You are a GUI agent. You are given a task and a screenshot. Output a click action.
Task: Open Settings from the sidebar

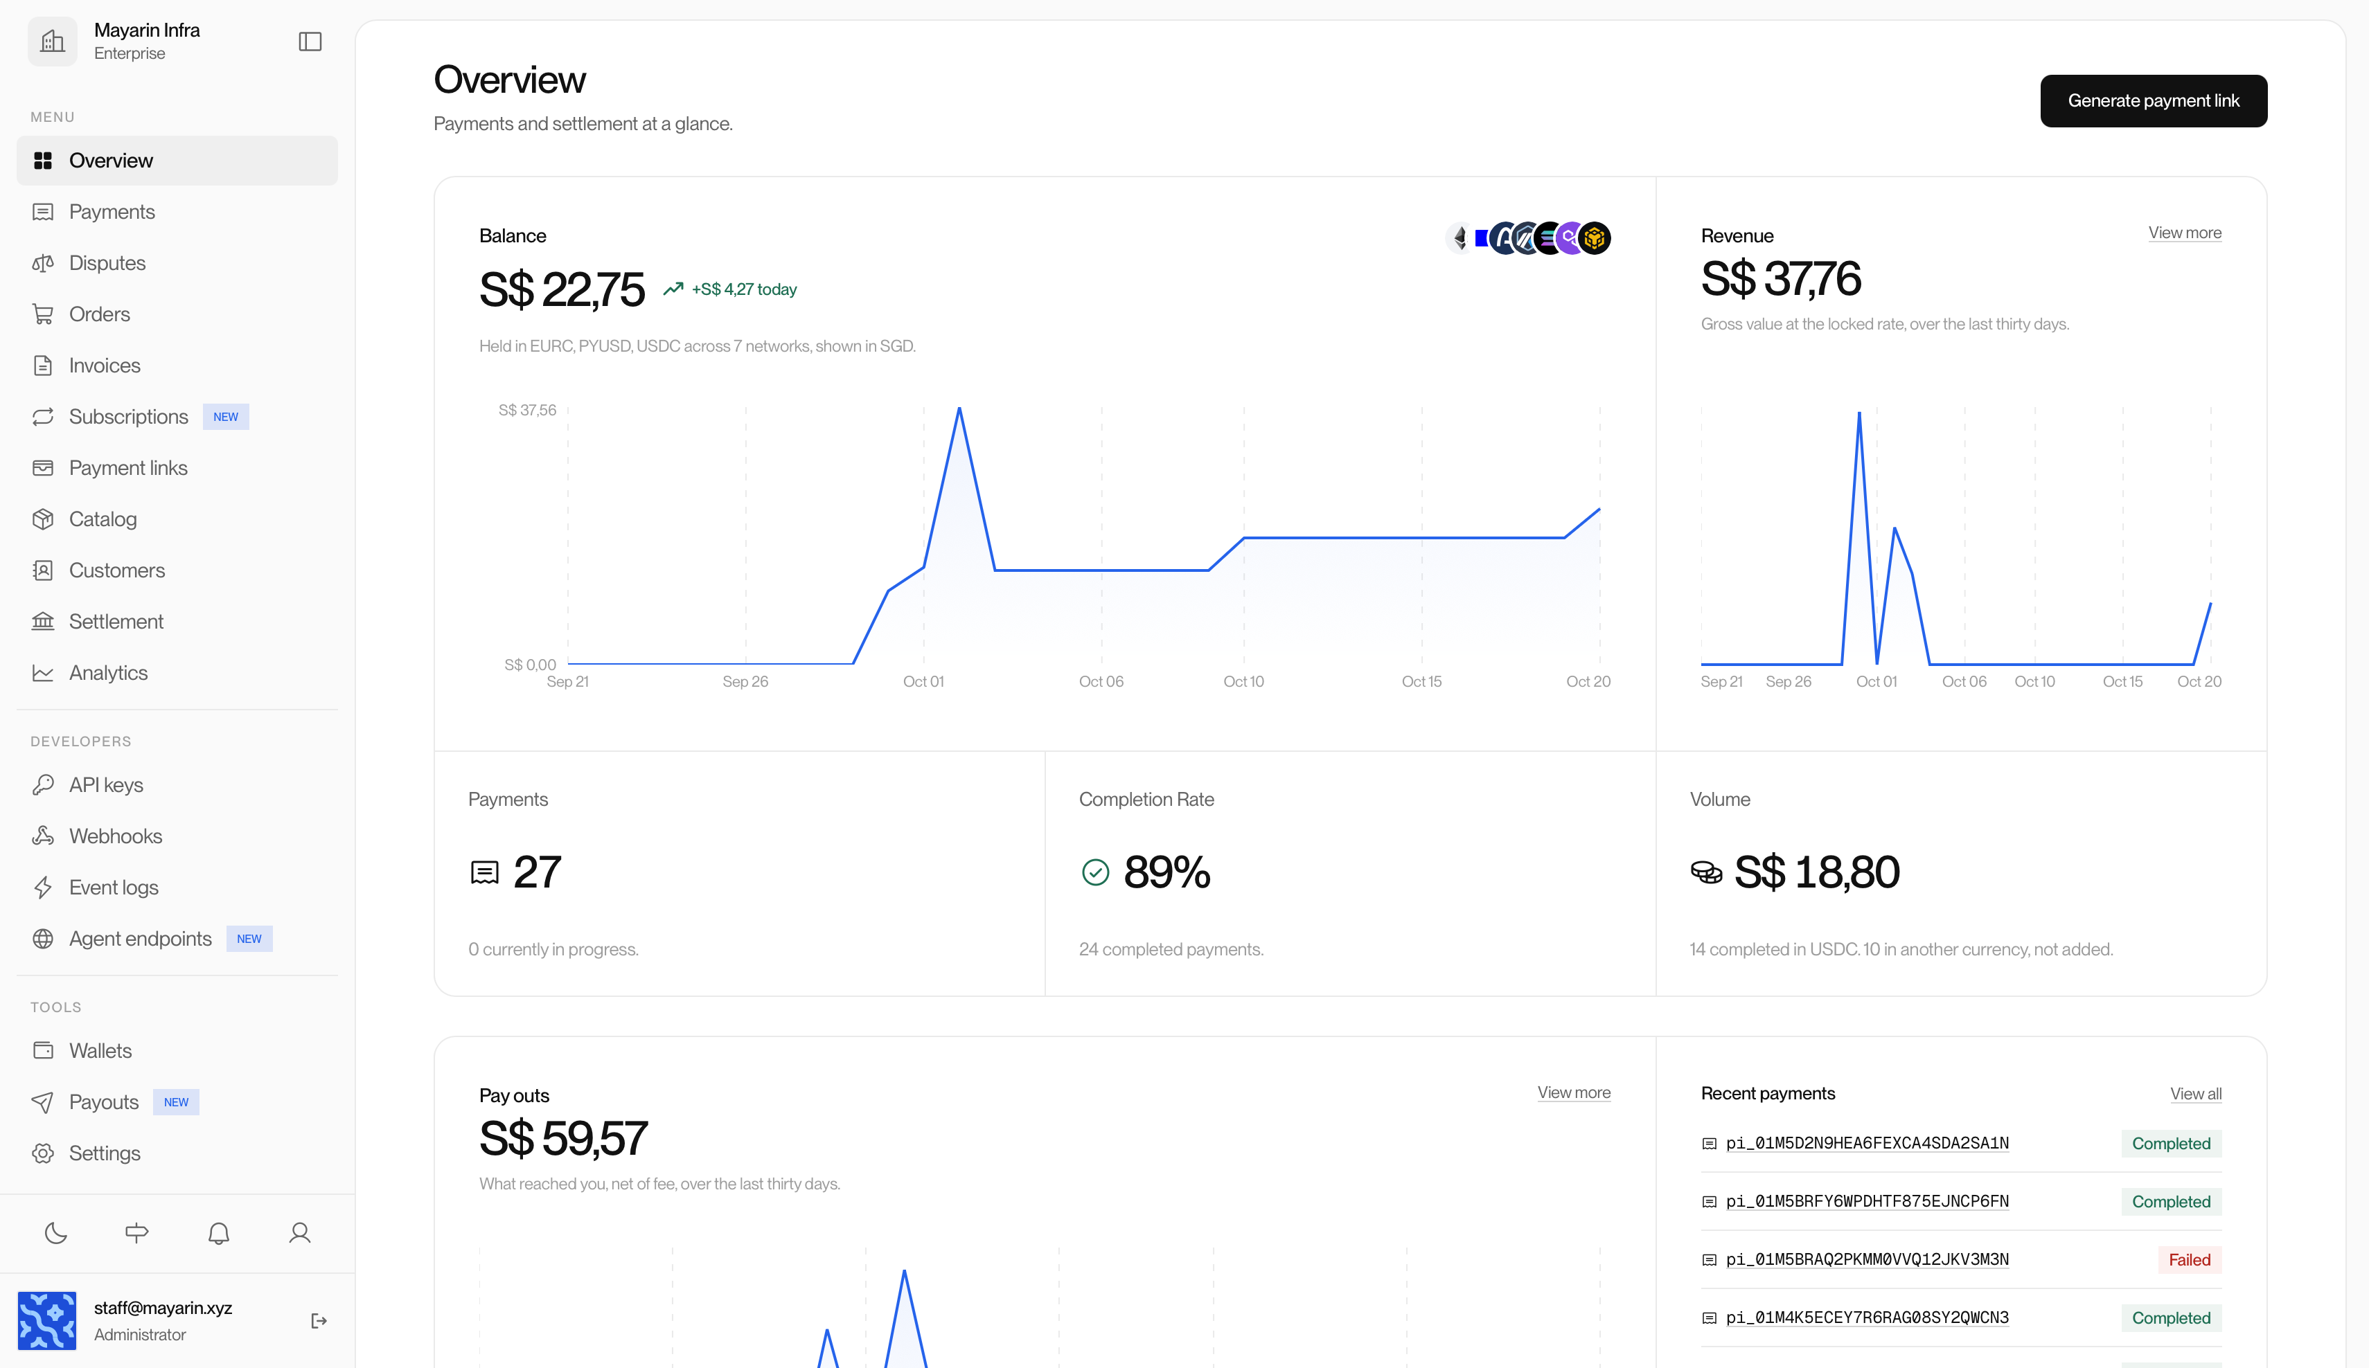click(x=177, y=1153)
